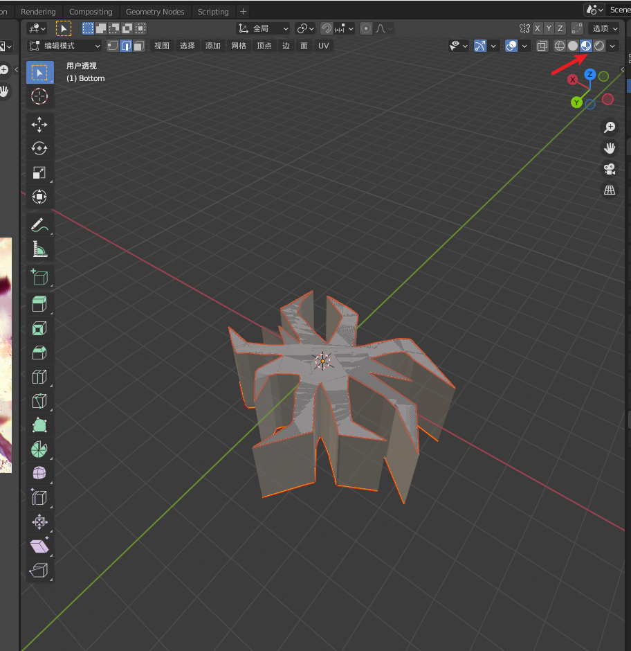The height and width of the screenshot is (651, 631).
Task: Select the Transform tool
Action: pyautogui.click(x=40, y=197)
